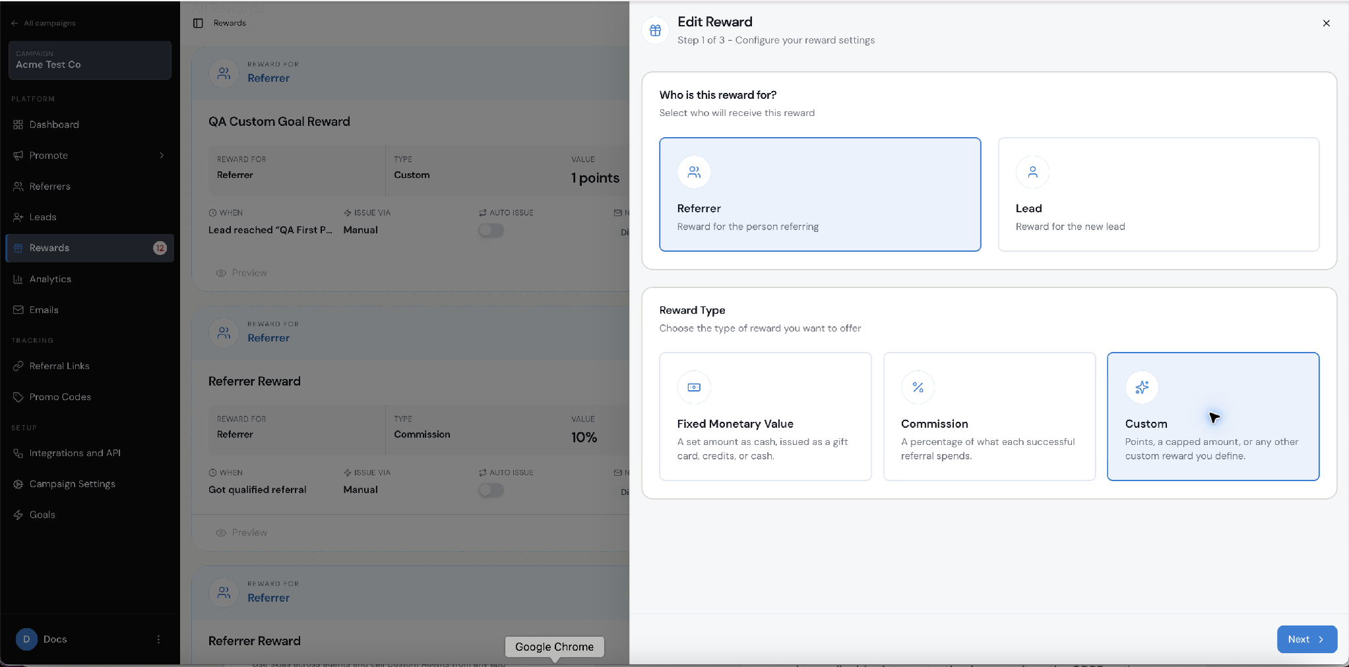Screen dimensions: 1349x667
Task: Open Promo Codes page
Action: pos(90,397)
